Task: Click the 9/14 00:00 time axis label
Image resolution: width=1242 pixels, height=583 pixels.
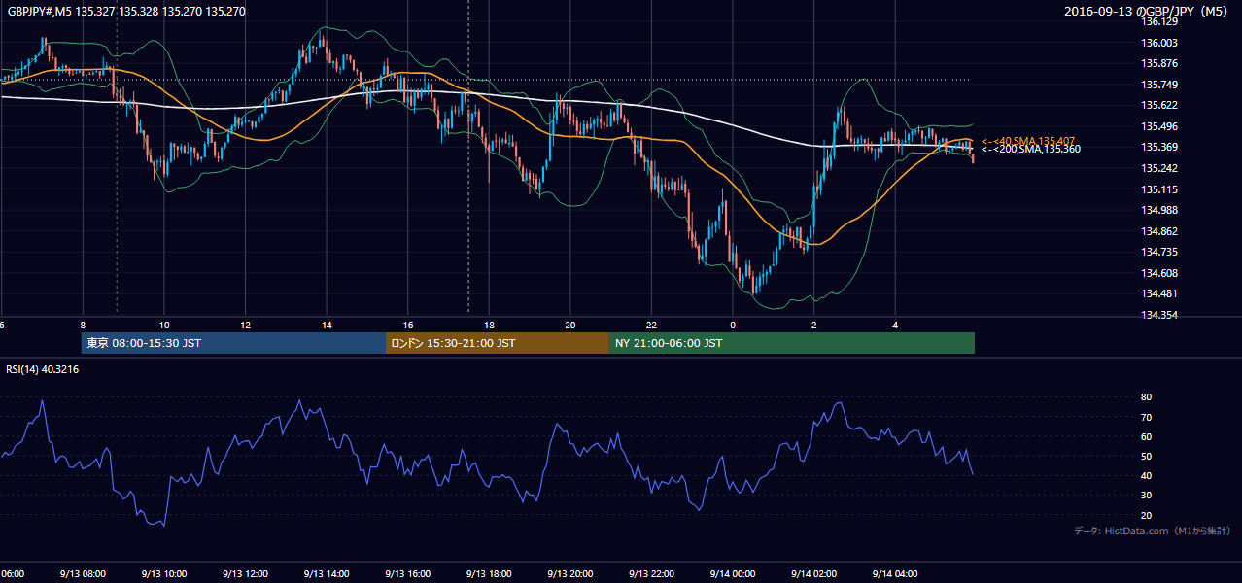Action: 733,574
